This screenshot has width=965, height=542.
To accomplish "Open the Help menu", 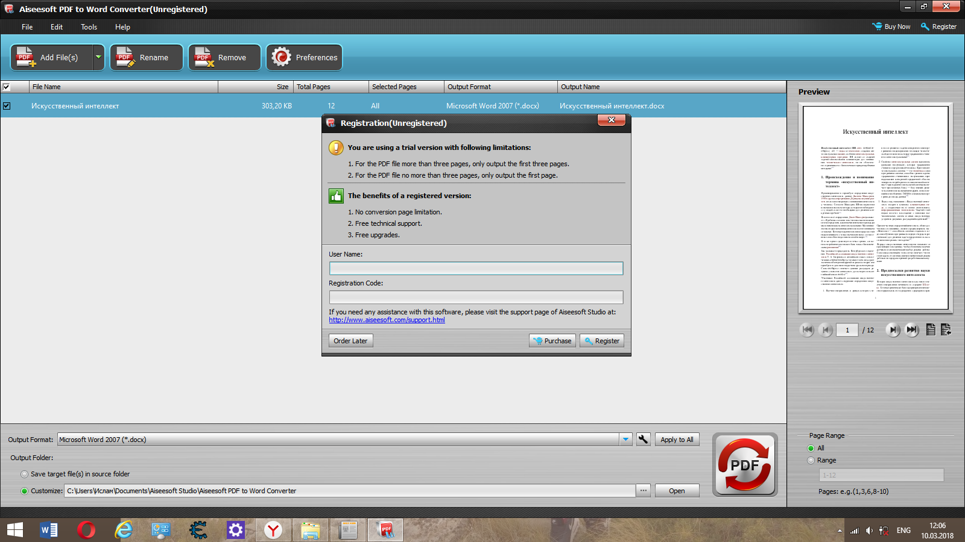I will (122, 27).
